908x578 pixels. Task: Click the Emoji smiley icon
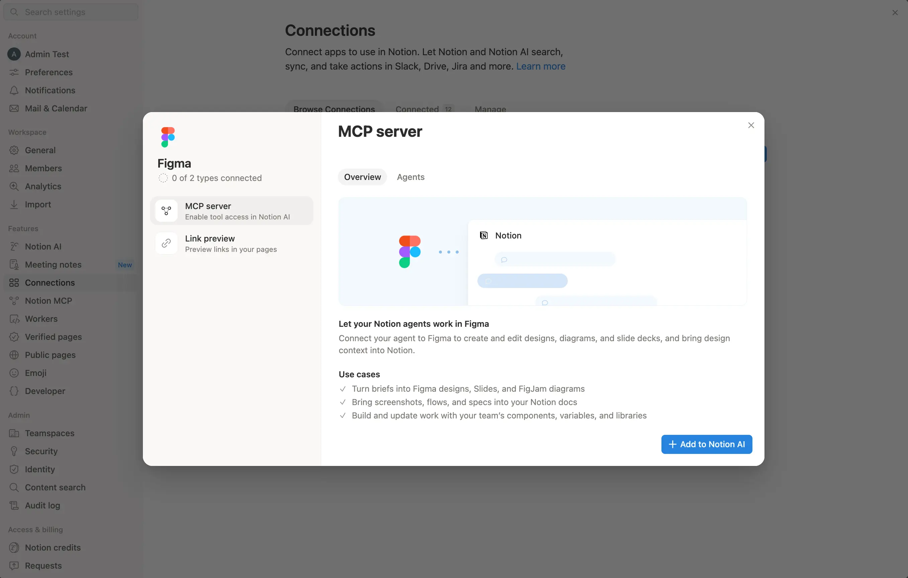pyautogui.click(x=14, y=373)
